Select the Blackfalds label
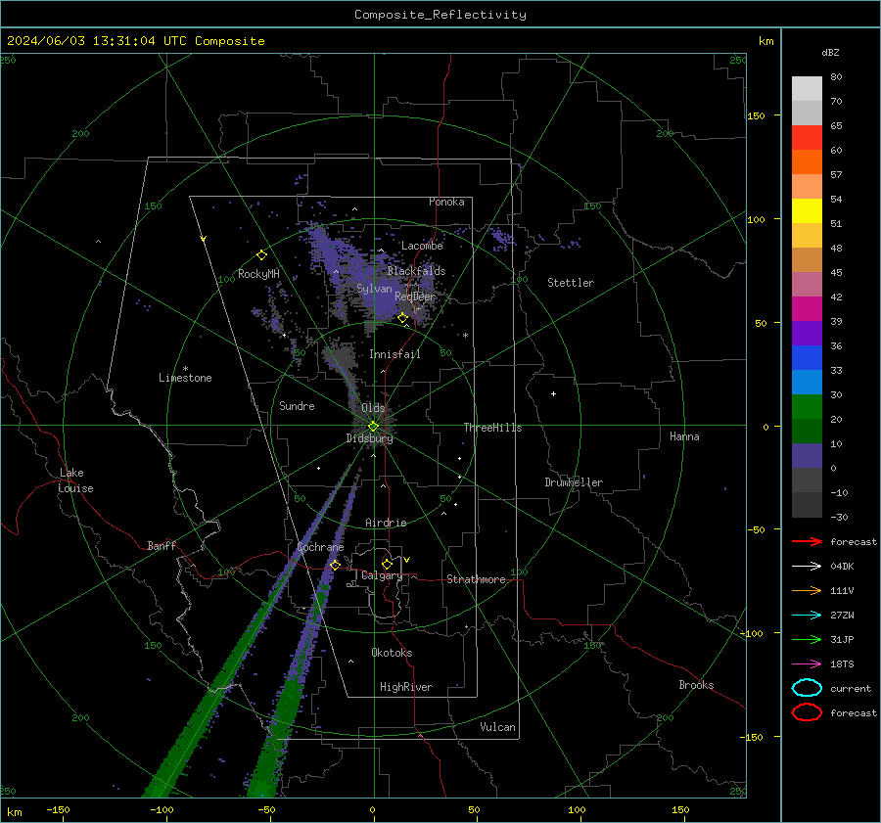881x823 pixels. (416, 271)
